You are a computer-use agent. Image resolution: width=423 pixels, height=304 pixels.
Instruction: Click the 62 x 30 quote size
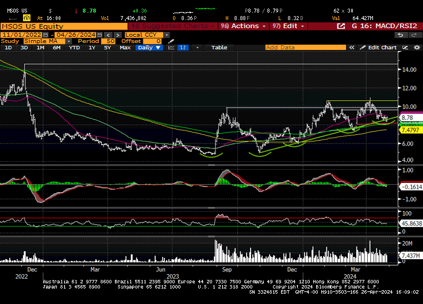pos(343,11)
